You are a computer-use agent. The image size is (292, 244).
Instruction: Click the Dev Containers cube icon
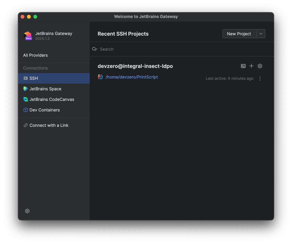tap(26, 110)
